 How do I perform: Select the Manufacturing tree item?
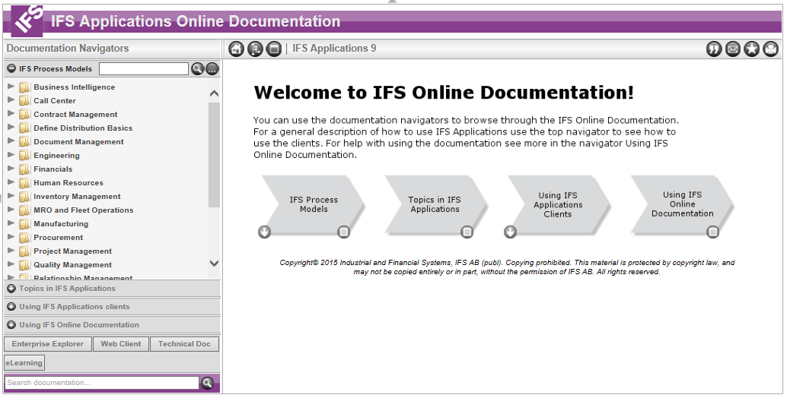61,224
